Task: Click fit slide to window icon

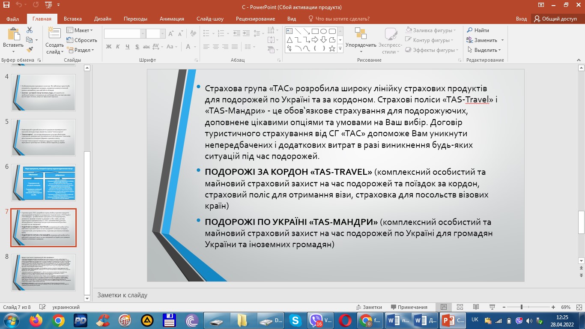Action: tap(579, 307)
